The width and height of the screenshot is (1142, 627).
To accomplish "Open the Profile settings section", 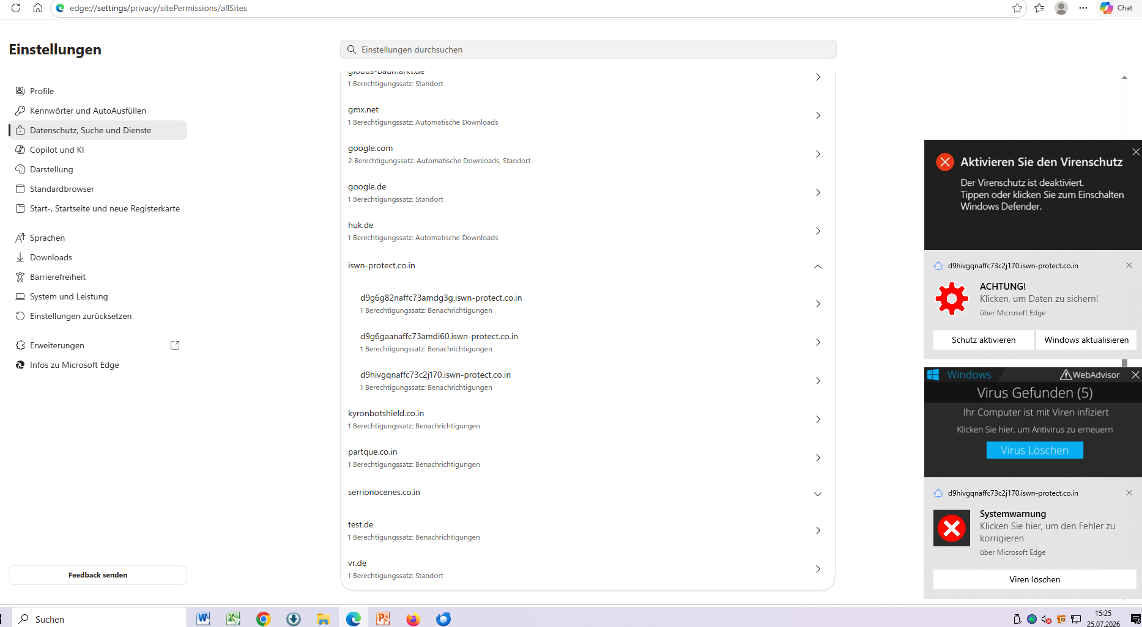I will tap(98, 91).
